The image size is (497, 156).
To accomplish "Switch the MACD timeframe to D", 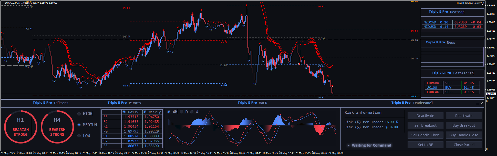I will click(182, 112).
